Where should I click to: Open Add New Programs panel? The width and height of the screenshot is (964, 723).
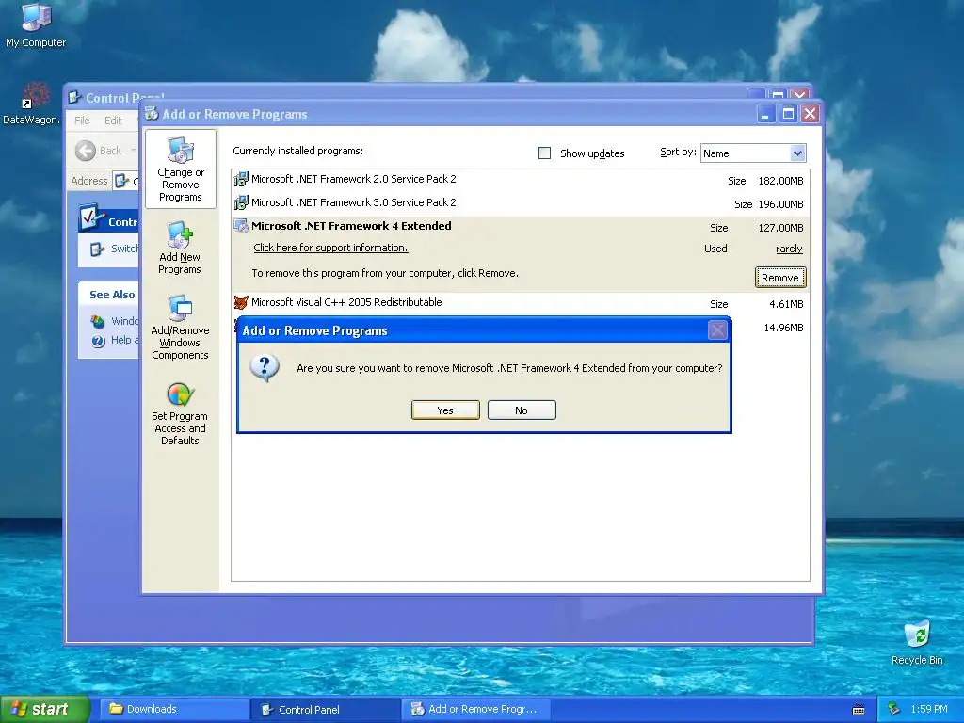coord(180,248)
